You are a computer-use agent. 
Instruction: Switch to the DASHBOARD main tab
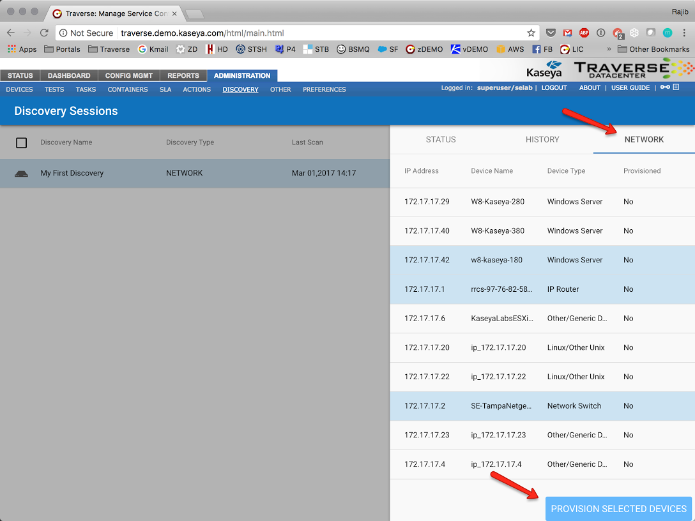69,76
